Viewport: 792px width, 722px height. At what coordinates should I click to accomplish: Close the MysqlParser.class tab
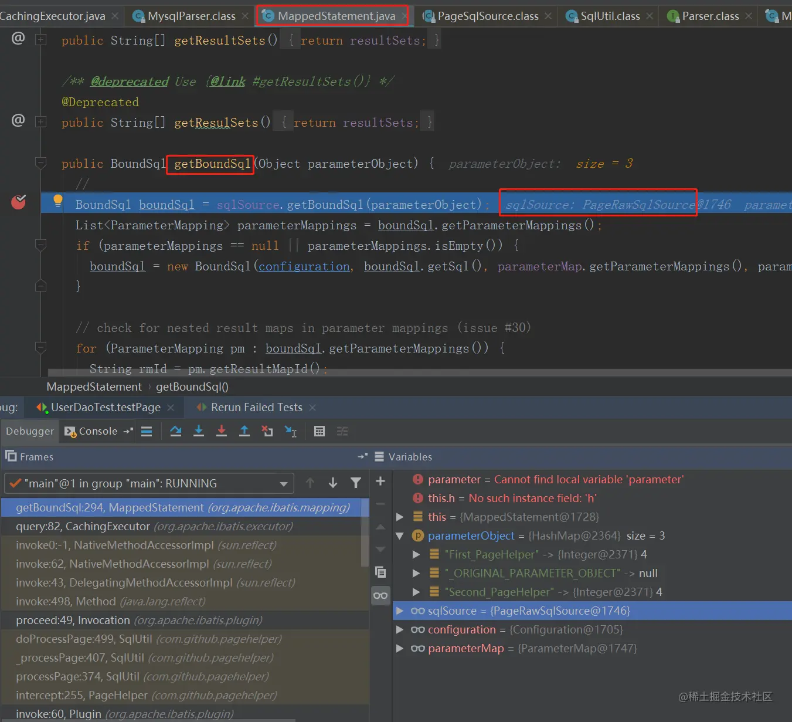[x=245, y=16]
